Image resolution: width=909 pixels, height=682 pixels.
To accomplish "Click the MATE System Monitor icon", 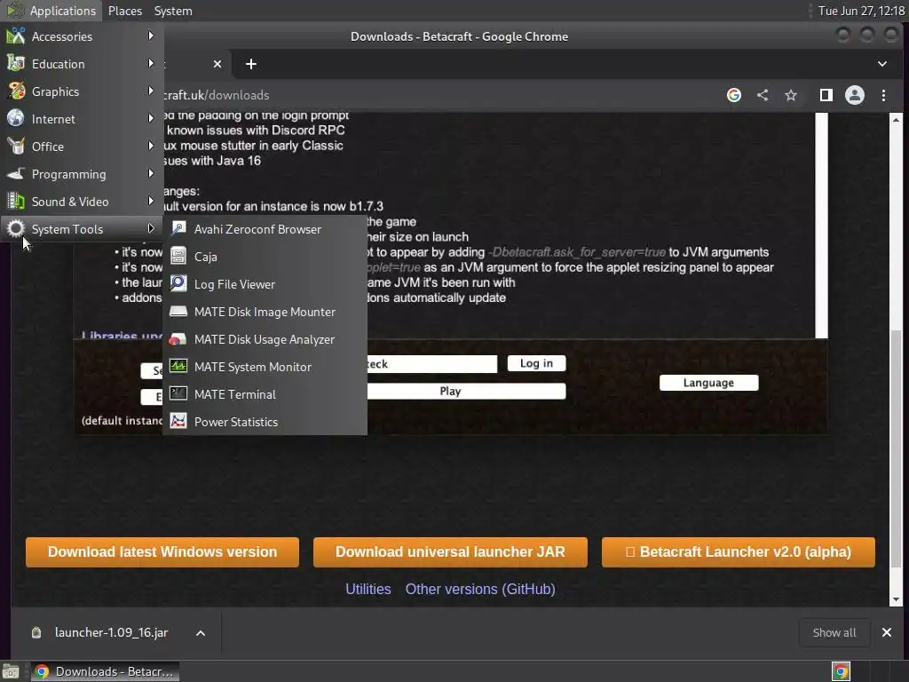I will [178, 367].
